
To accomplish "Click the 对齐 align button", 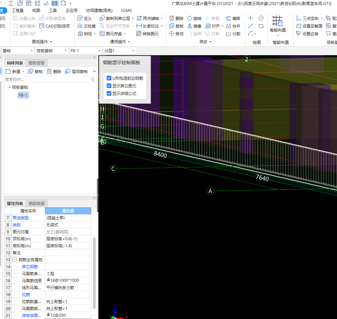I will 213,26.
